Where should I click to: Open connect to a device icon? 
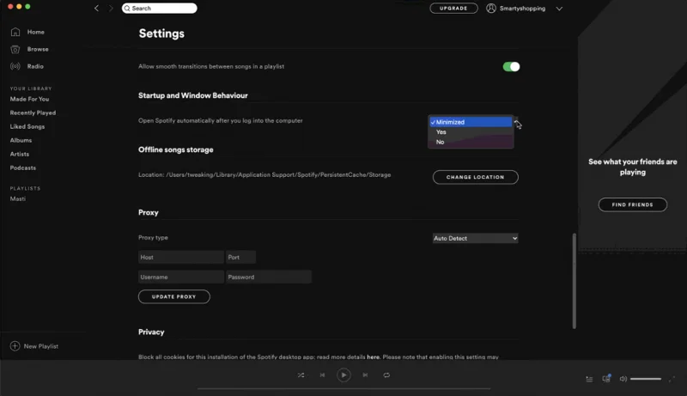[x=606, y=379]
